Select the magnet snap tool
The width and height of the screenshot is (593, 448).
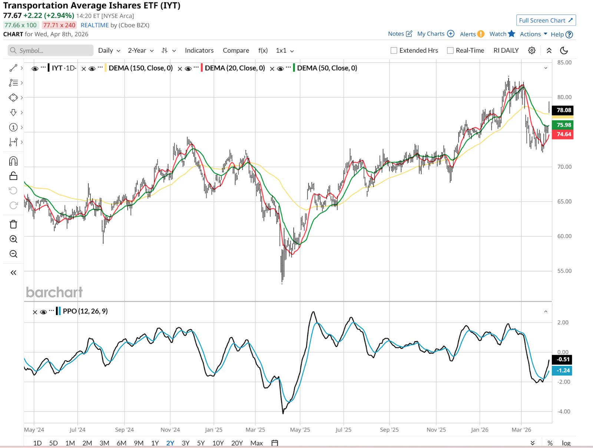click(13, 161)
